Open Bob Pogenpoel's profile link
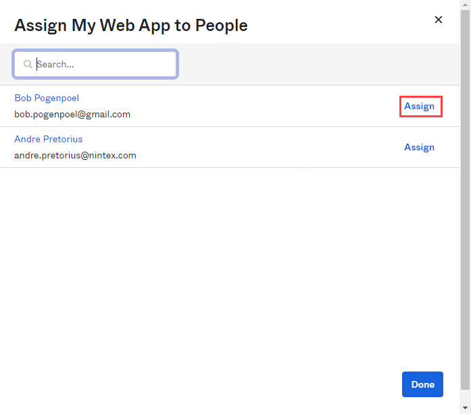The height and width of the screenshot is (414, 471). [x=47, y=98]
